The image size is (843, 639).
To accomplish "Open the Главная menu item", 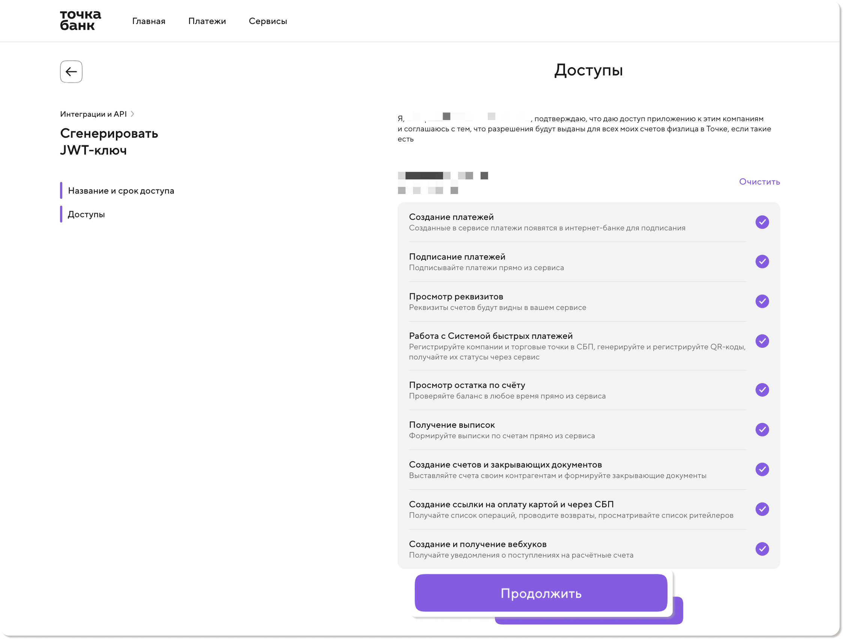I will click(149, 21).
